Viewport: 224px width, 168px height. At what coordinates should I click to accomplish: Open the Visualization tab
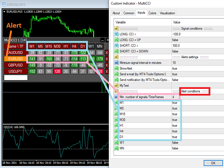[x=167, y=13]
